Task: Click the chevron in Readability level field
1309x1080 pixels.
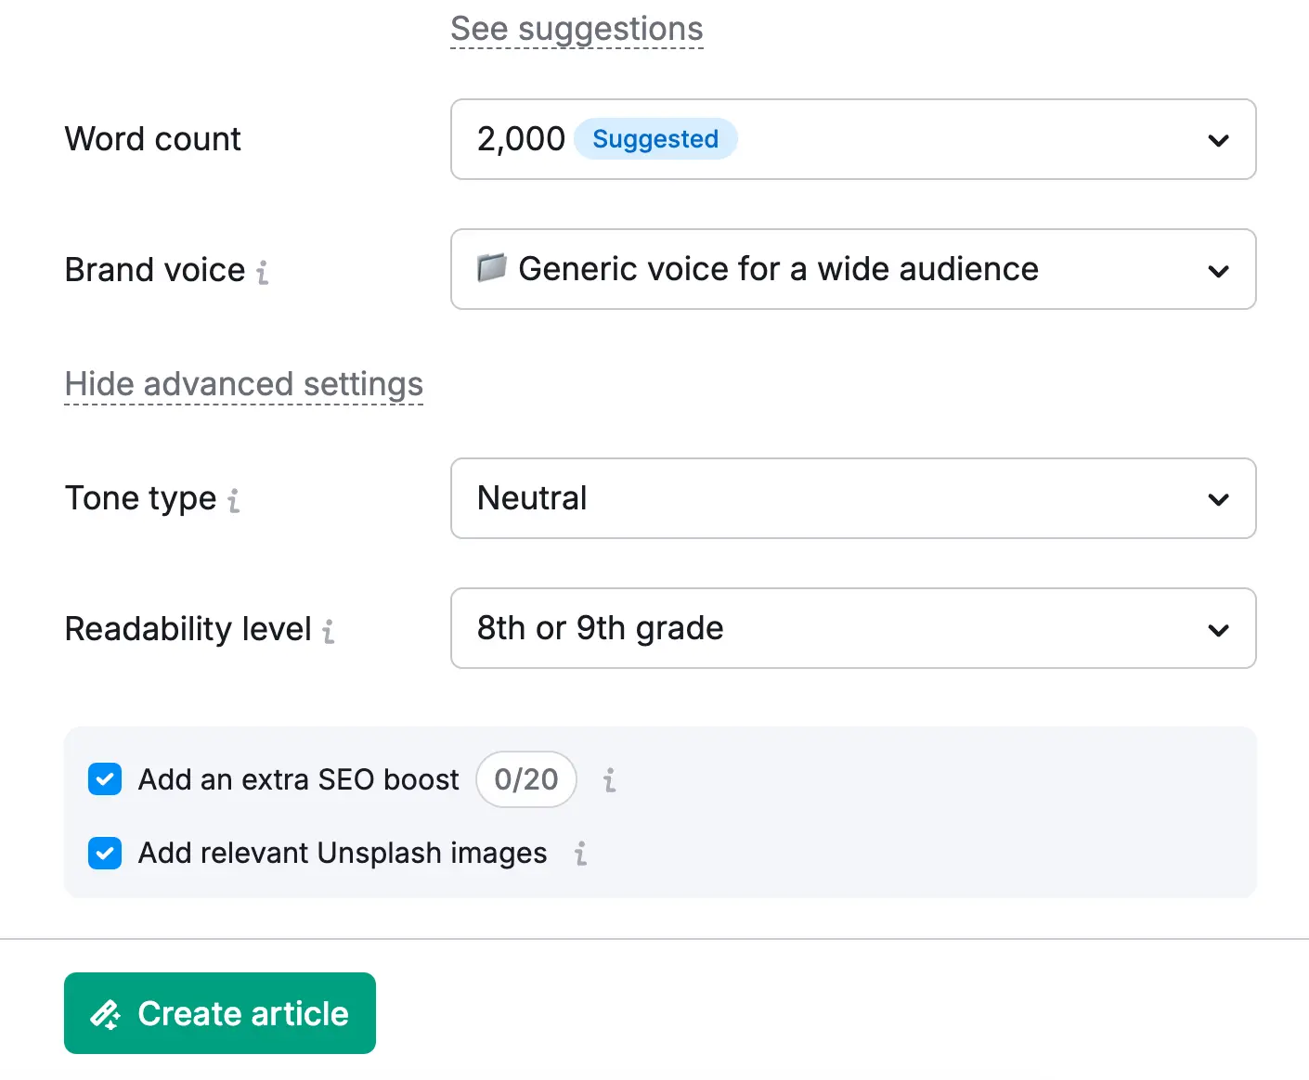Action: click(1218, 630)
